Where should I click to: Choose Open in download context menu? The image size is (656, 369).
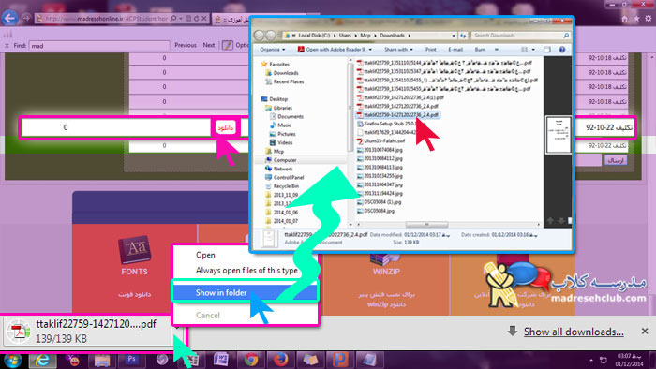tap(205, 255)
